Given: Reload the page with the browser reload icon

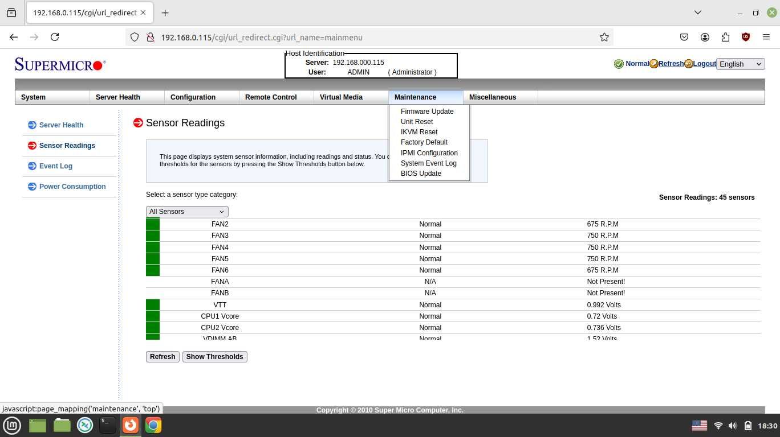Looking at the screenshot, I should pyautogui.click(x=55, y=37).
